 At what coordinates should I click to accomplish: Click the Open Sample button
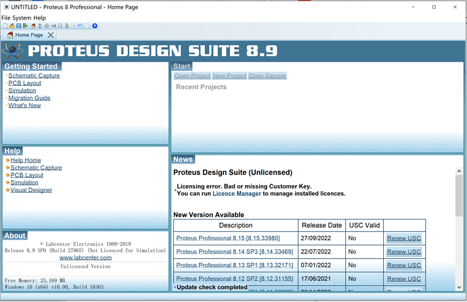(267, 76)
